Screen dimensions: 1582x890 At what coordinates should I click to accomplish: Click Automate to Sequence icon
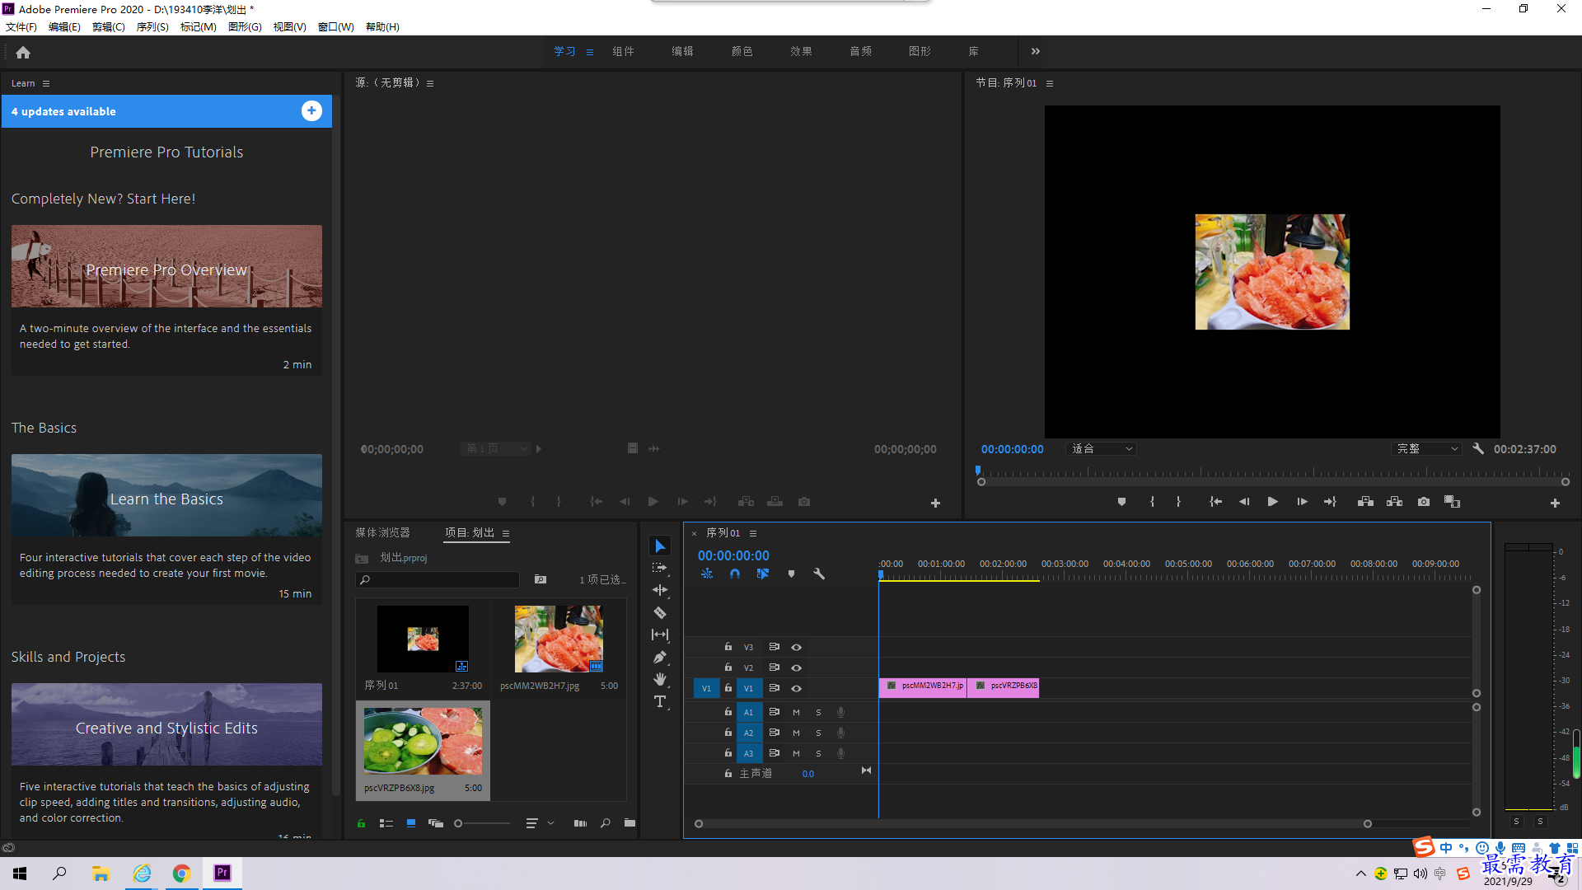[x=580, y=823]
